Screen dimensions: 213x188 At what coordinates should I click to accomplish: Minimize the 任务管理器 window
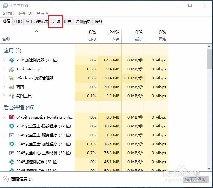point(176,5)
